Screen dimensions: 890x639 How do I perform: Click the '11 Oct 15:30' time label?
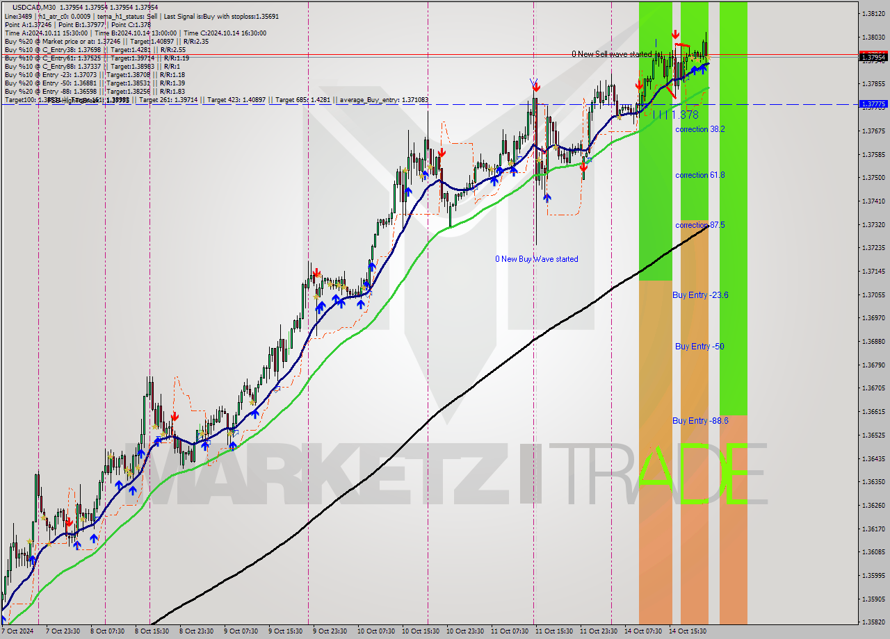(x=554, y=631)
